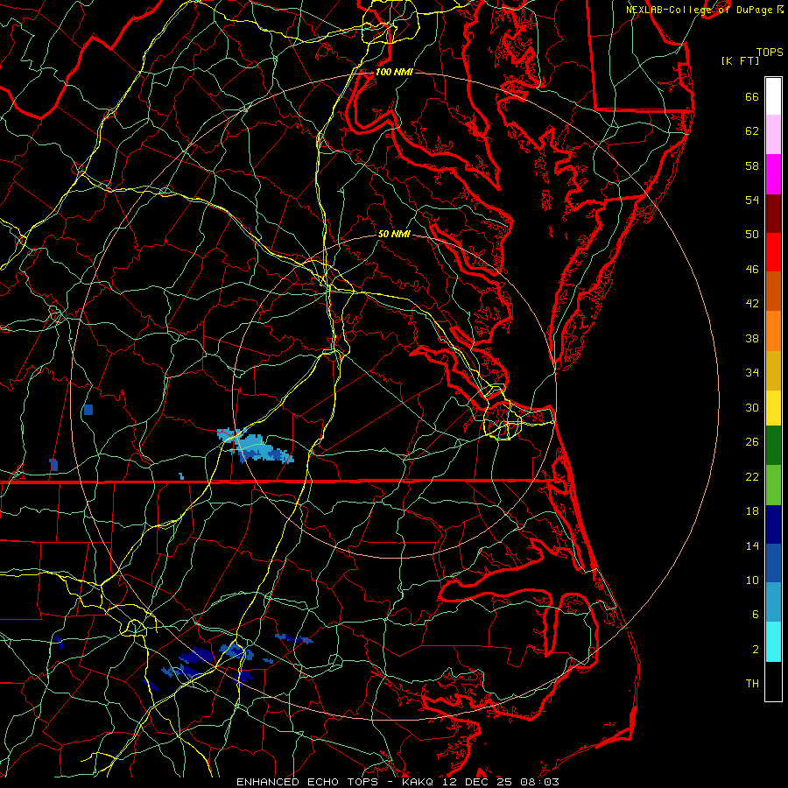Click the 'TH' threshold legend label
The height and width of the screenshot is (788, 788).
[x=752, y=684]
